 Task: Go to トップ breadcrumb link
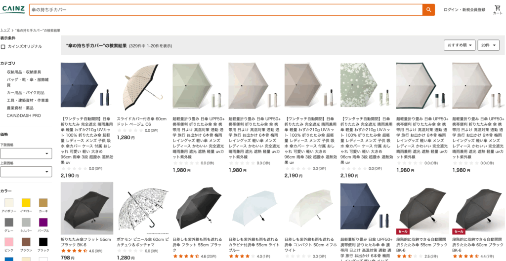click(x=5, y=30)
